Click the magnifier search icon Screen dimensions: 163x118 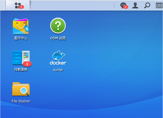click(147, 5)
